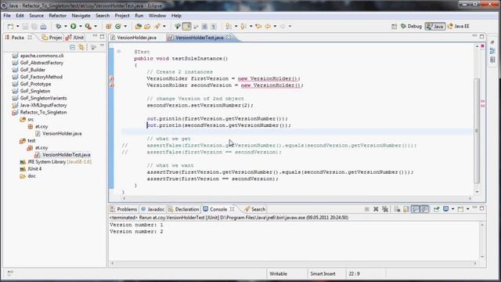
Task: Click the console vertical scrollbar
Action: (x=482, y=240)
